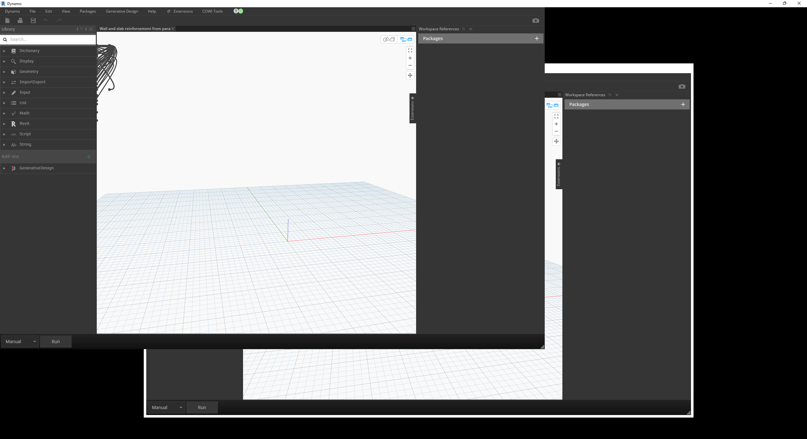The height and width of the screenshot is (439, 807).
Task: Expand the String library category
Action: (x=4, y=144)
